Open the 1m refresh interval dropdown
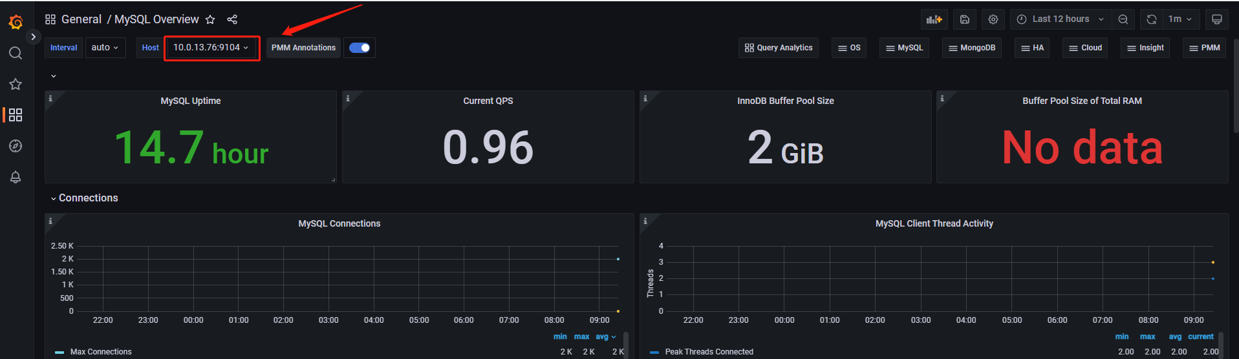Viewport: 1239px width, 359px height. point(1181,19)
